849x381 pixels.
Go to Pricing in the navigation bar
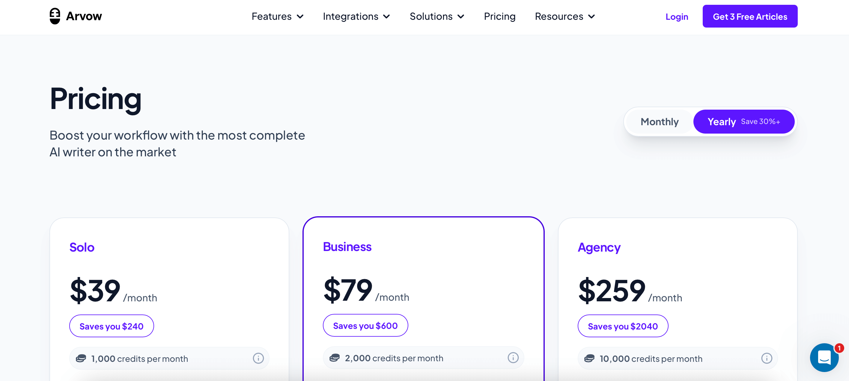tap(499, 16)
